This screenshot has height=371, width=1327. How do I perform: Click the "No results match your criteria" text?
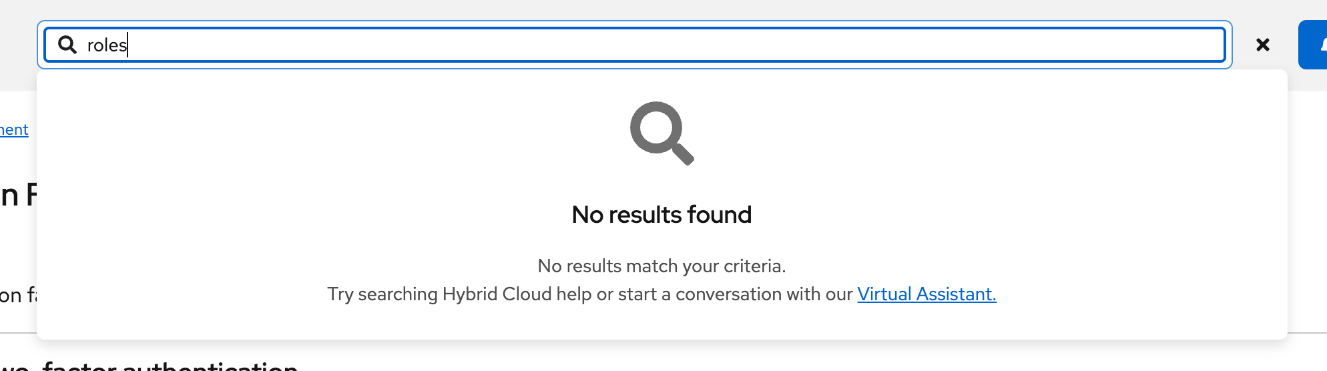tap(661, 266)
